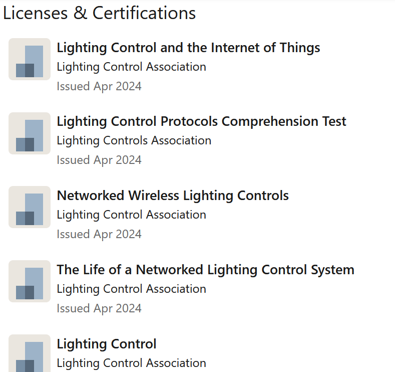Viewport: 395px width, 372px height.
Task: Click Issued Apr 2024 under Life of a Networked System
Action: [x=99, y=308]
